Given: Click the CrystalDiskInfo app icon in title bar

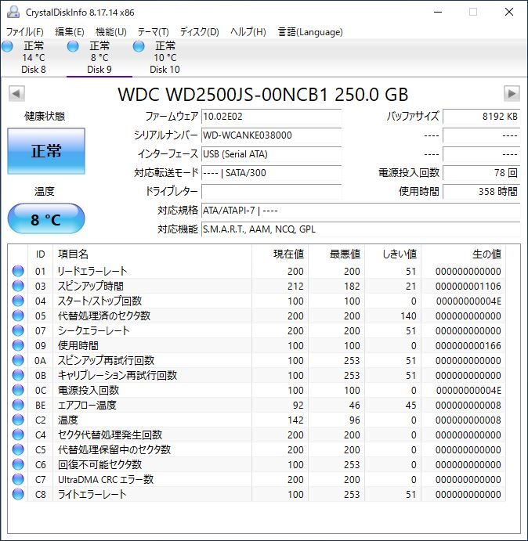Looking at the screenshot, I should 13,13.
